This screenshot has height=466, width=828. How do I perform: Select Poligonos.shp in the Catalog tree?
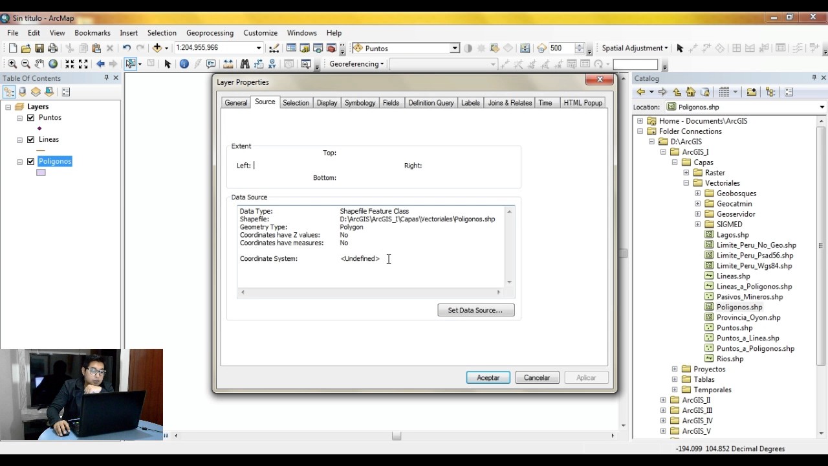pos(739,307)
